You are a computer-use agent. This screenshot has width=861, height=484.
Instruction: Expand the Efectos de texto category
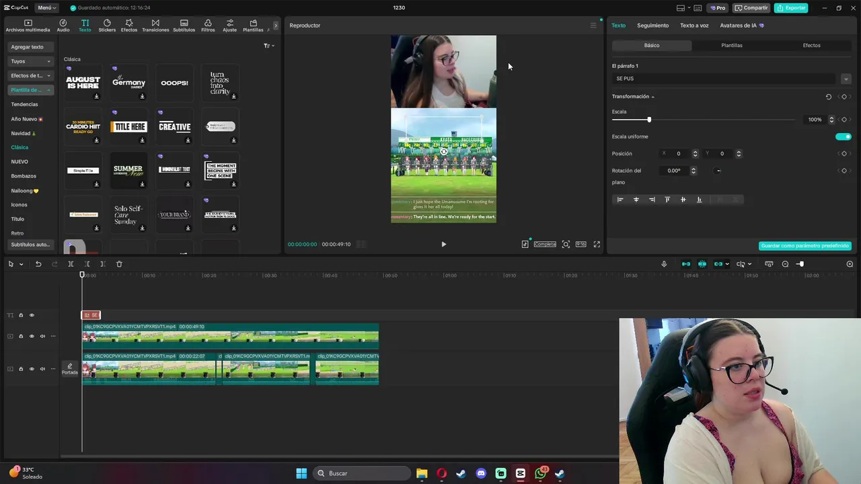coord(30,75)
